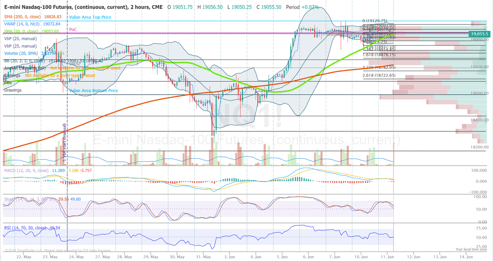
Task: Select the VWAP (14, 0, hlc3) indicator label
Action: pyautogui.click(x=22, y=24)
